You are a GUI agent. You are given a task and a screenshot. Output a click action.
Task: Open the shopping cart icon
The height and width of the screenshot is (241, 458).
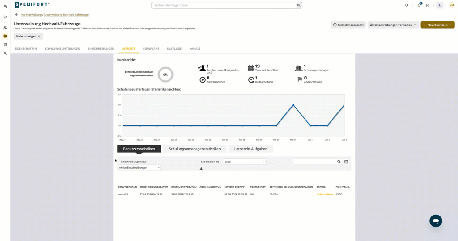click(x=427, y=5)
